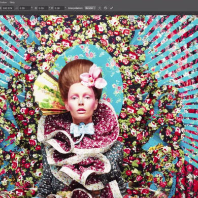Click the vertical skew V field

pos(59,8)
